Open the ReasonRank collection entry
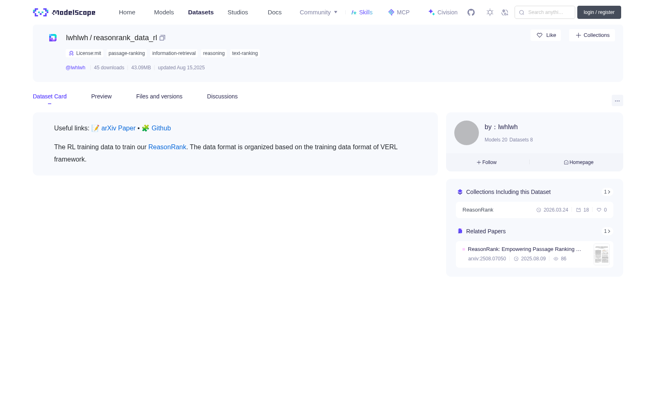This screenshot has height=410, width=656. pos(535,210)
